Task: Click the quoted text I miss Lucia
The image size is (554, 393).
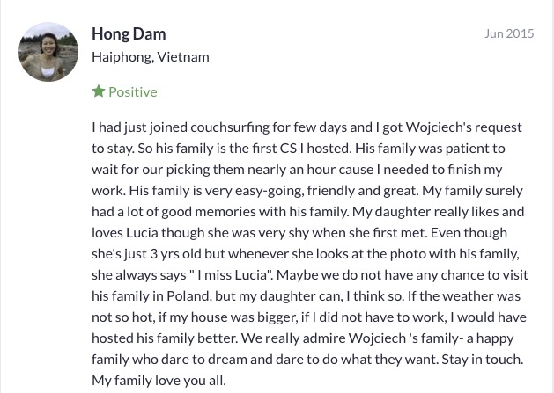Action: click(x=232, y=275)
